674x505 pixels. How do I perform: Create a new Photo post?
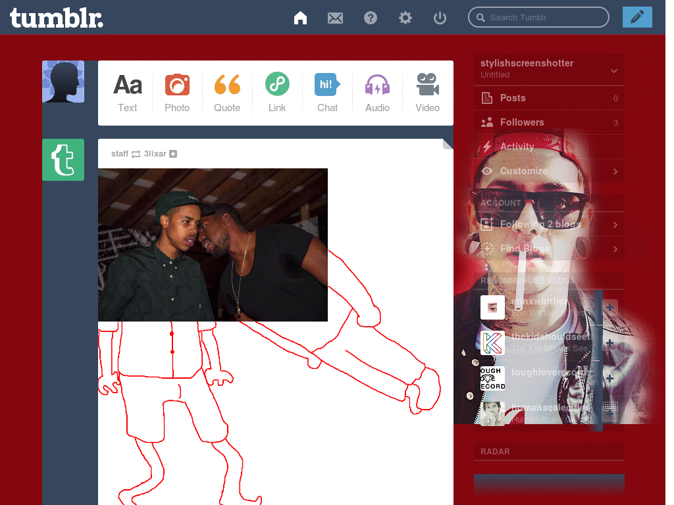[x=177, y=93]
